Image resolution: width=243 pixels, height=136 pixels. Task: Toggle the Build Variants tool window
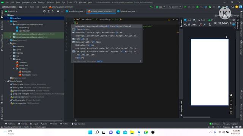point(2,113)
